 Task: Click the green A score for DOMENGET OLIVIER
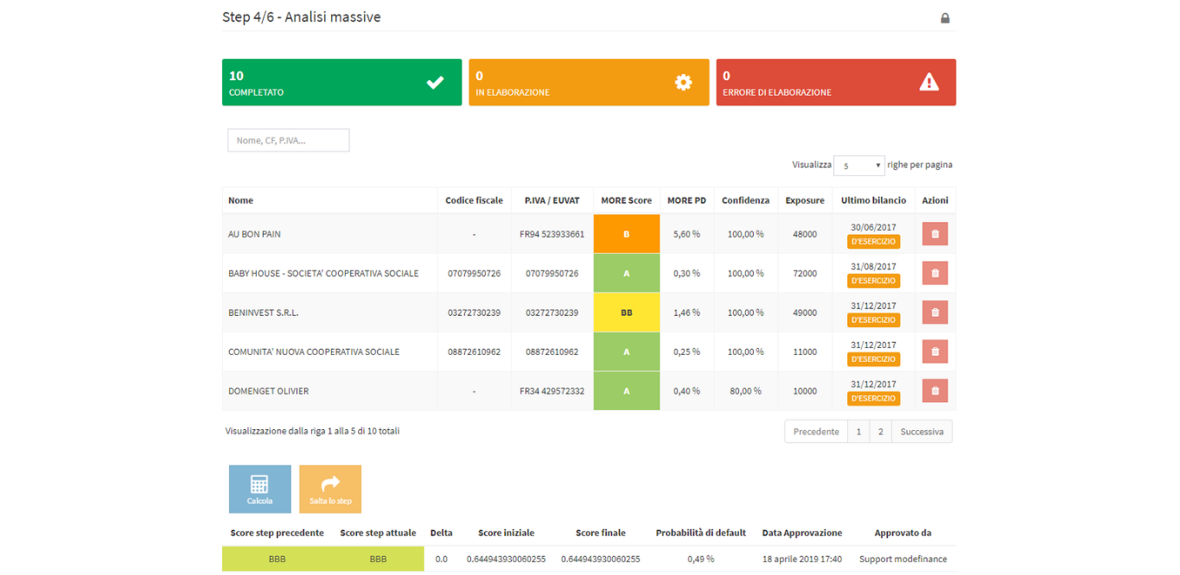pos(627,391)
